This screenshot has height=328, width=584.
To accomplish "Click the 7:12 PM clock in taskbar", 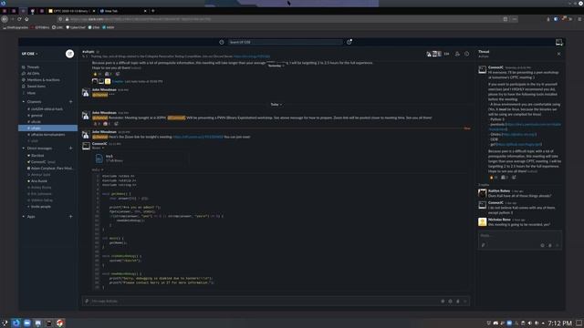I will pos(559,323).
